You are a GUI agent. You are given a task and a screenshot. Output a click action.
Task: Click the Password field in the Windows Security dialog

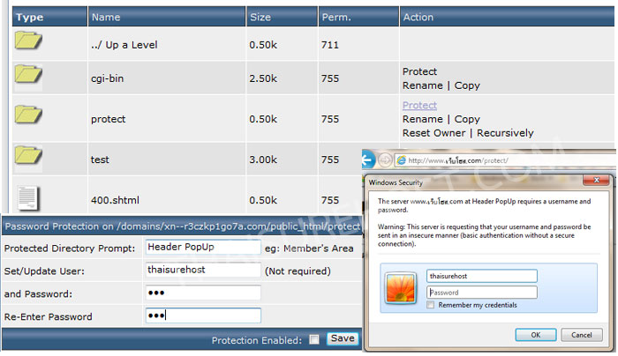(x=481, y=292)
